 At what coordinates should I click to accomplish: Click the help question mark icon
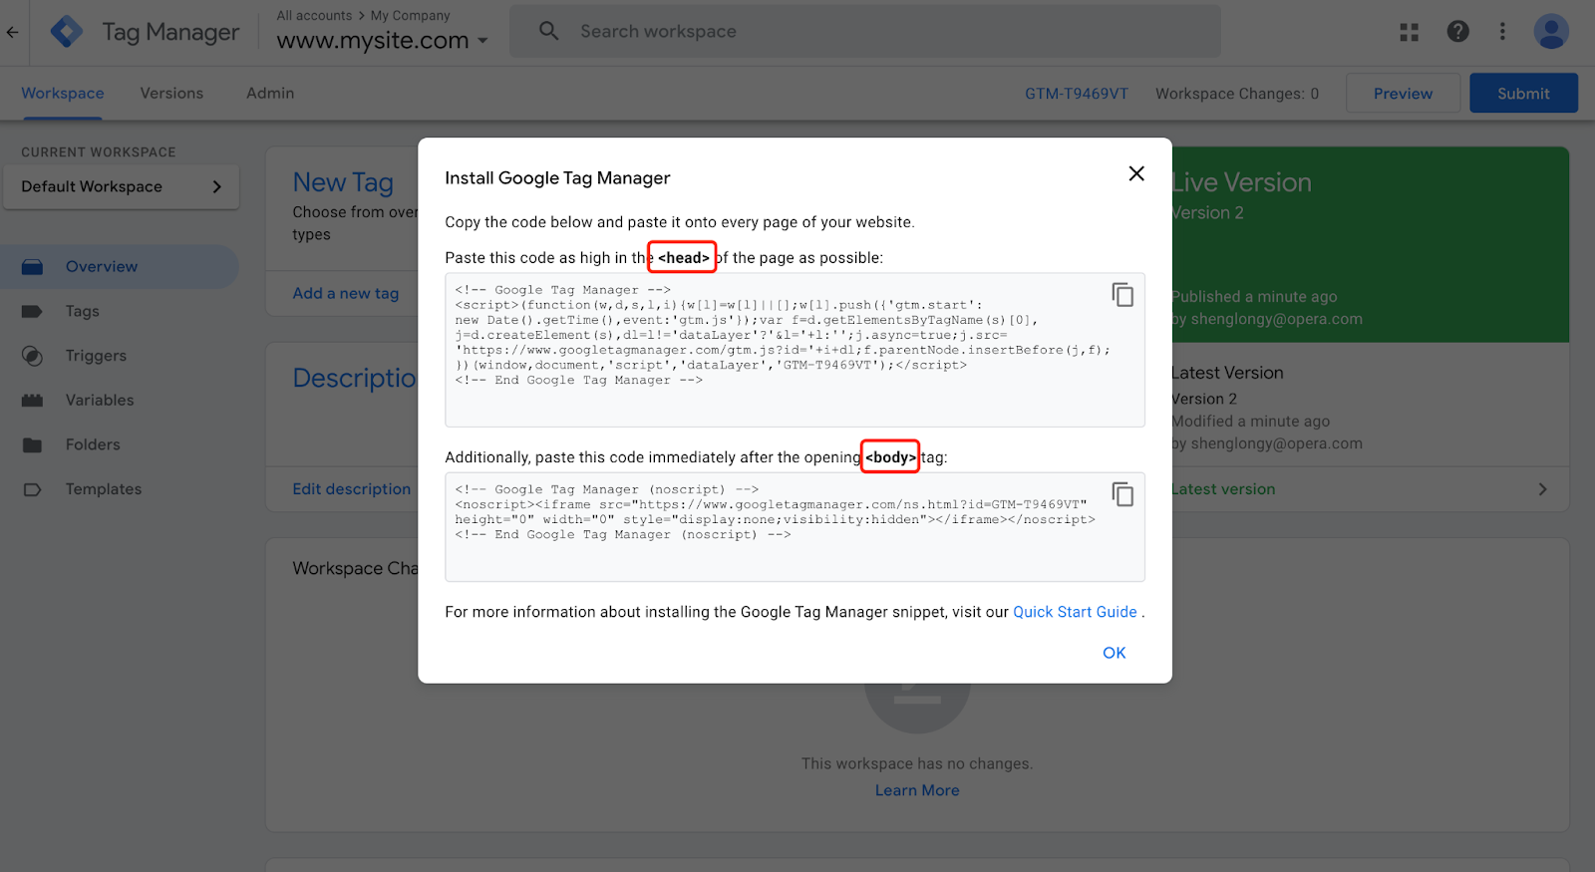[x=1457, y=32]
